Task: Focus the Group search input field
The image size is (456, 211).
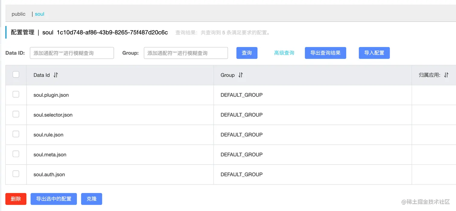Action: pos(186,53)
